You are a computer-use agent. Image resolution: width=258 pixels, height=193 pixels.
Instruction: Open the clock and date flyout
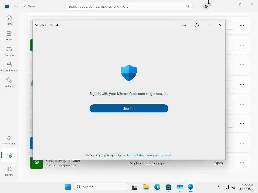click(x=246, y=187)
